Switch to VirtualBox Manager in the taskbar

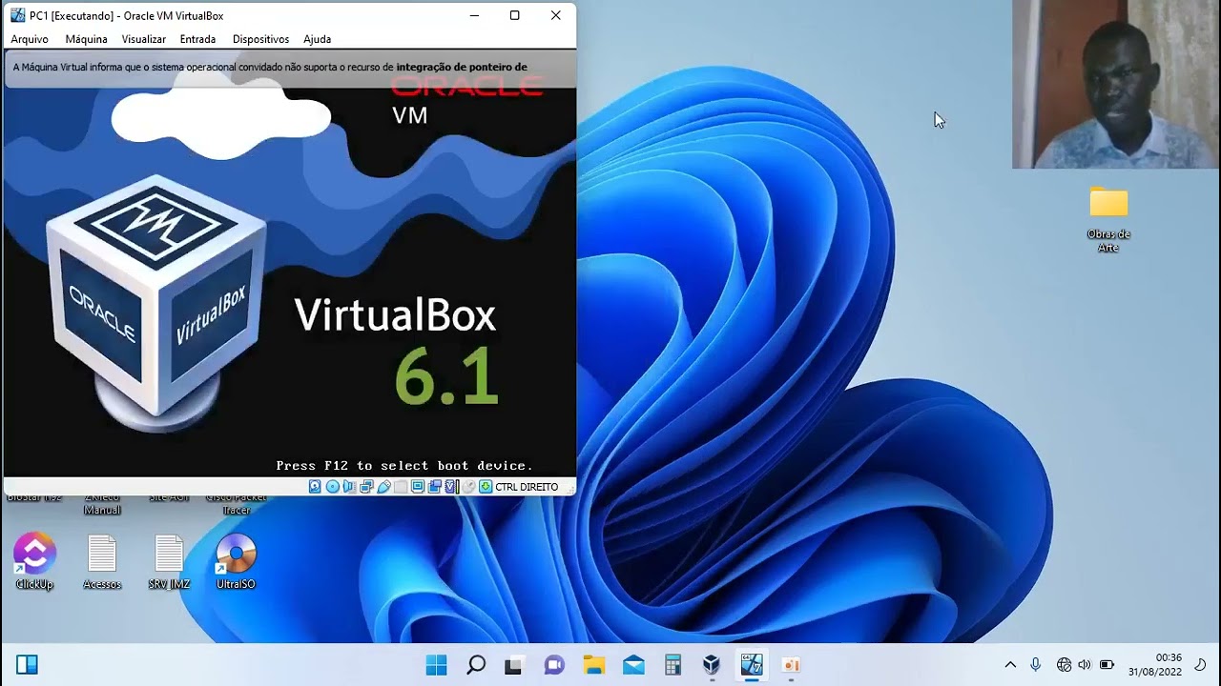(712, 664)
